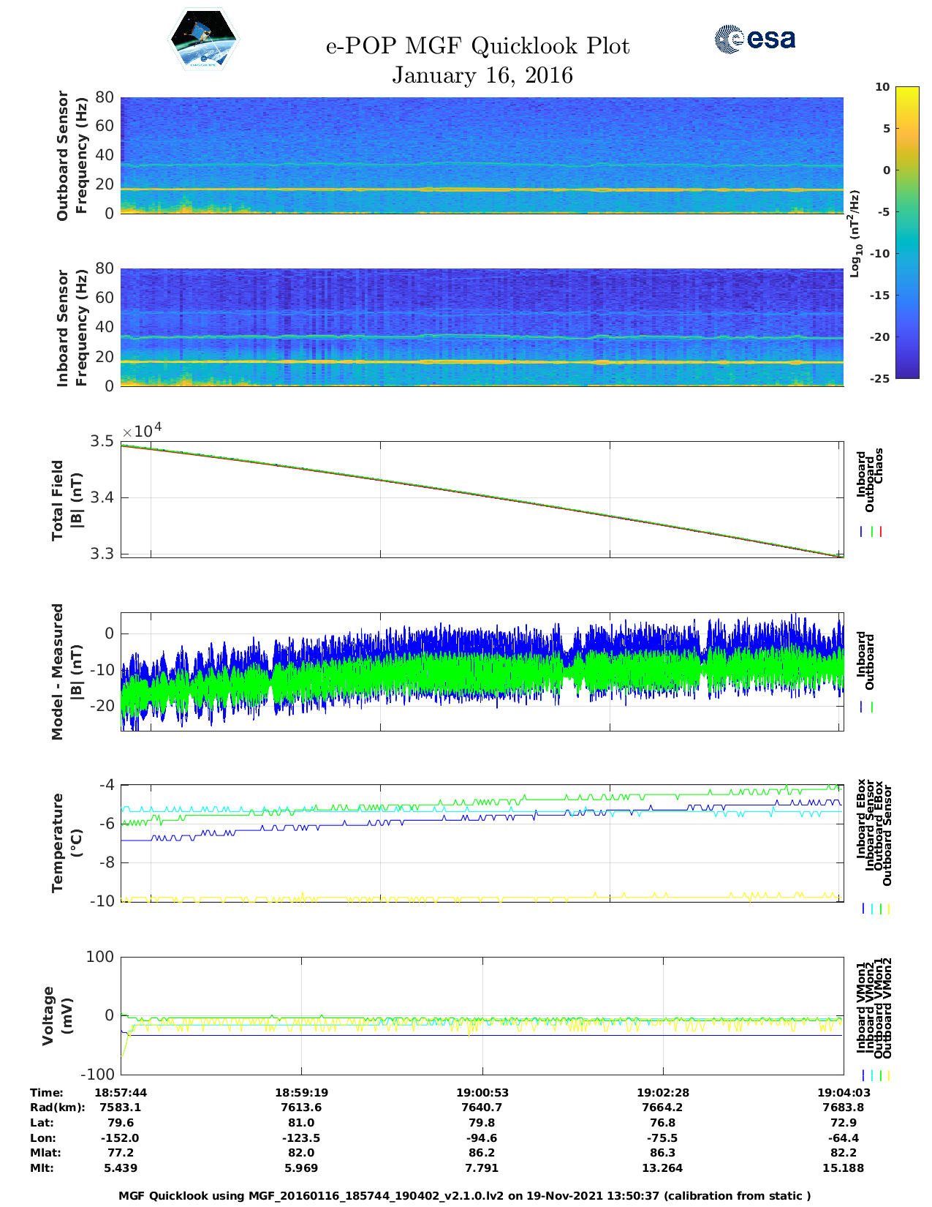Click the Model - Measured plot area

(x=482, y=671)
